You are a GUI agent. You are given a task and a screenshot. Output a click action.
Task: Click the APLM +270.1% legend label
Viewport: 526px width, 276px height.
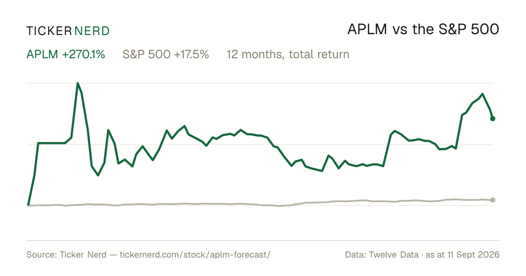pyautogui.click(x=66, y=55)
